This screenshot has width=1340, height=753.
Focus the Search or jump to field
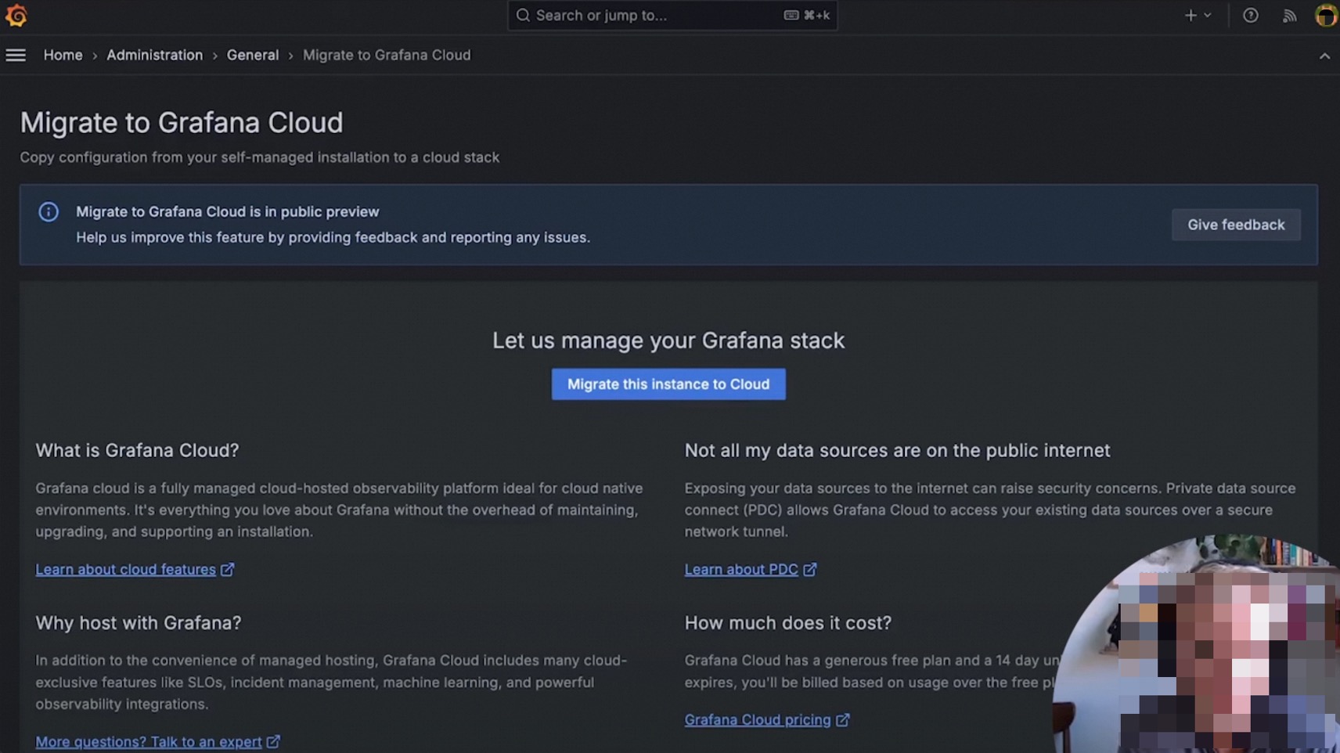point(672,16)
